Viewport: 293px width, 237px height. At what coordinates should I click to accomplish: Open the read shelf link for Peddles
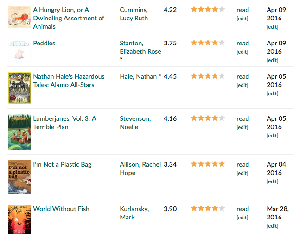tap(243, 43)
